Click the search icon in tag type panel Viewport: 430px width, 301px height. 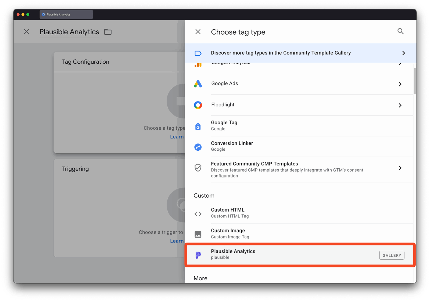click(x=400, y=31)
